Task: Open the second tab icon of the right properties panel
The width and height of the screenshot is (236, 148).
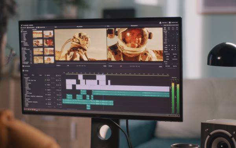Action: pos(169,28)
